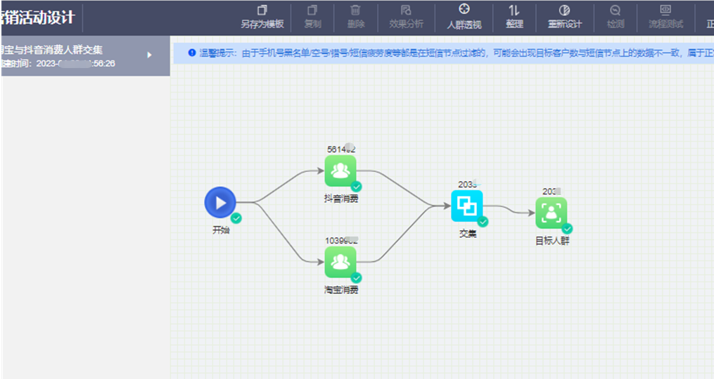714x379 pixels.
Task: Open 效果分析 effect analysis
Action: click(406, 17)
